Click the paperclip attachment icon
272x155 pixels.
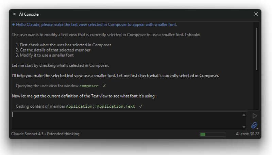(x=254, y=125)
